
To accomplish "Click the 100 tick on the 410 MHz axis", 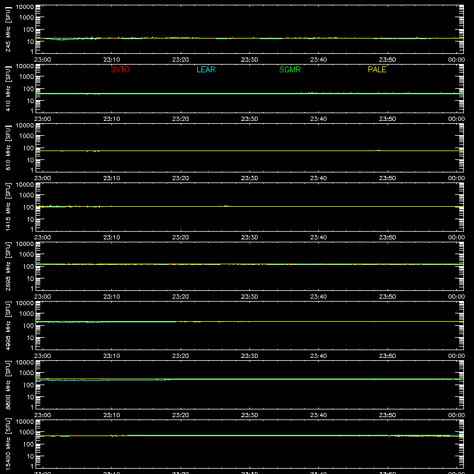I will (28, 89).
